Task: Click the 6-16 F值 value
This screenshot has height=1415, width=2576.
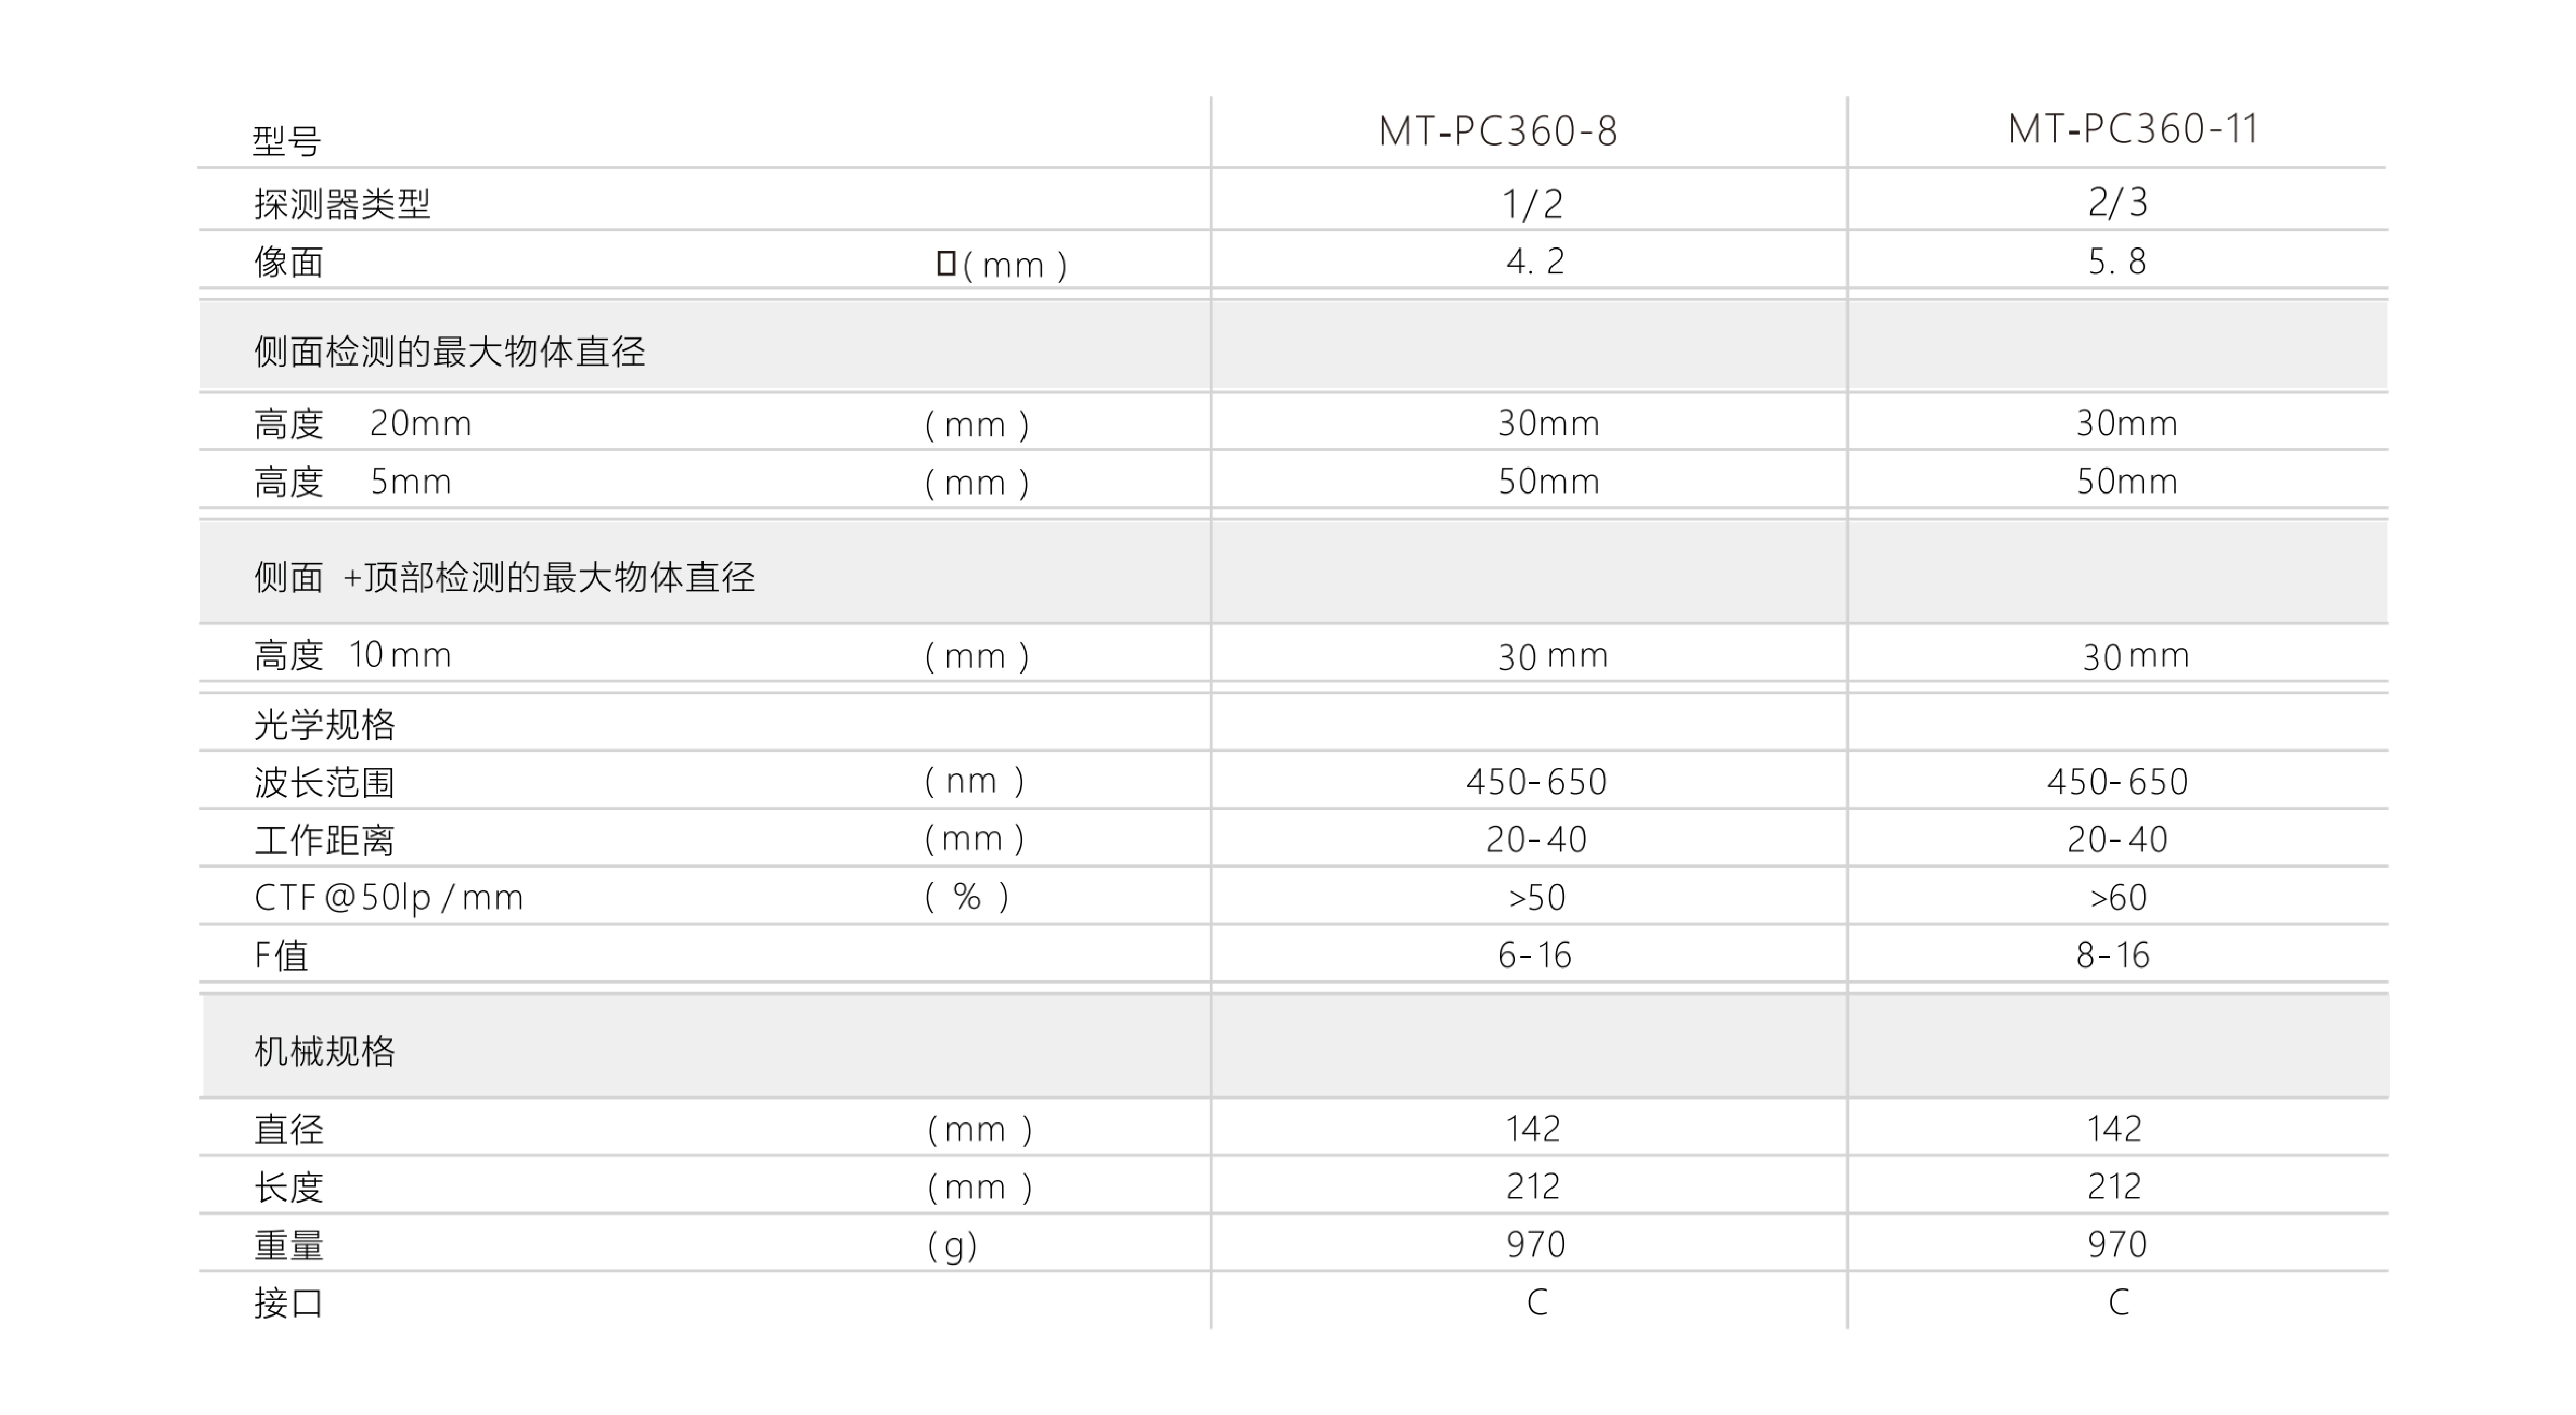Action: [x=1534, y=956]
